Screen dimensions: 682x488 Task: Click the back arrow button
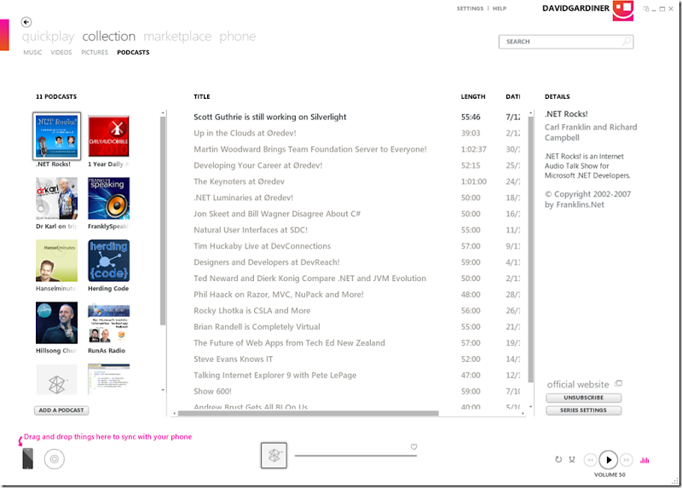26,22
